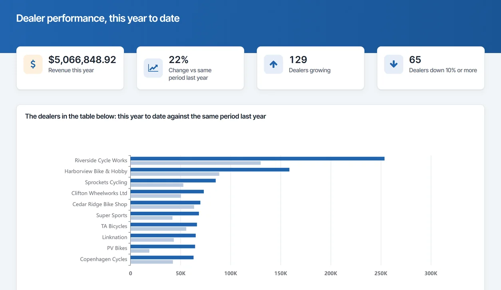
Task: Click the Sprockets Cycling axis label
Action: (x=106, y=183)
